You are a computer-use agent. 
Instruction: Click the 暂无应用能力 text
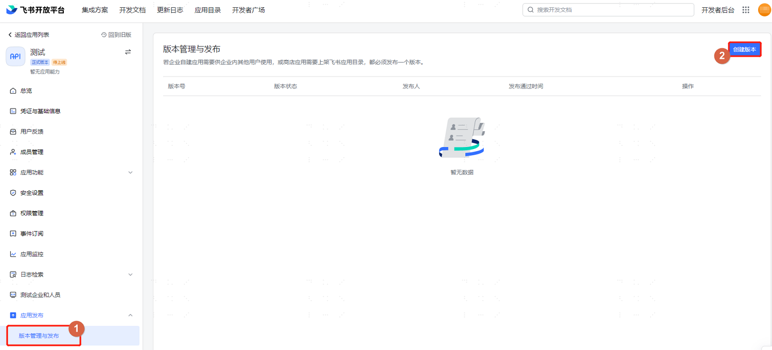click(45, 71)
